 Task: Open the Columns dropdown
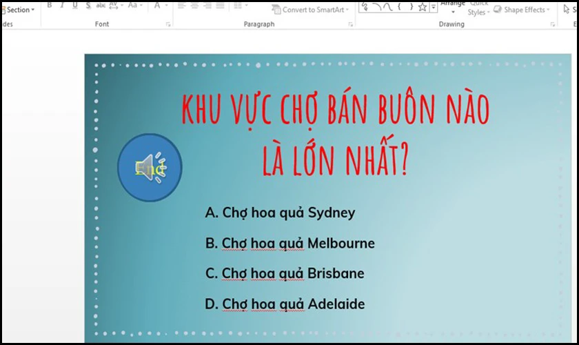click(x=241, y=6)
